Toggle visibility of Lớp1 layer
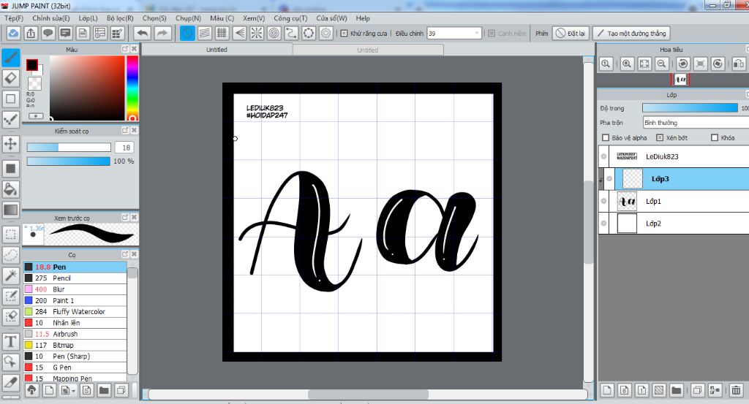 tap(603, 202)
